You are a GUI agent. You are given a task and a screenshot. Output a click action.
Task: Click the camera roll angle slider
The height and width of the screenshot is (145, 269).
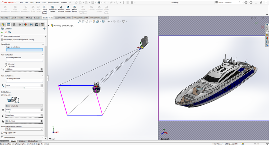[24, 88]
